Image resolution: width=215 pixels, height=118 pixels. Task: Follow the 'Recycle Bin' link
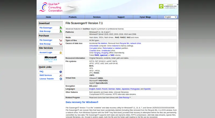(x=124, y=43)
